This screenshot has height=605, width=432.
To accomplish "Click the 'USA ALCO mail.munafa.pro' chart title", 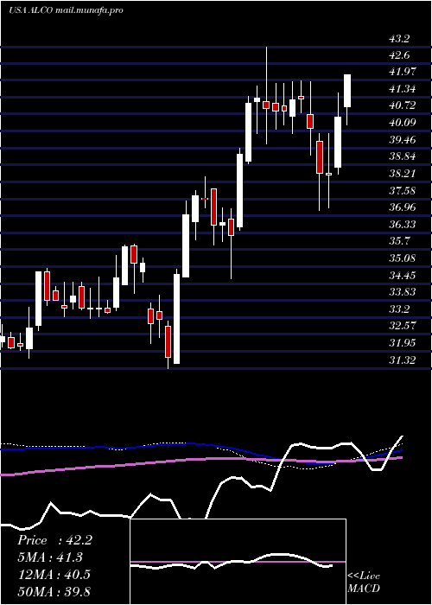I will 66,10.
